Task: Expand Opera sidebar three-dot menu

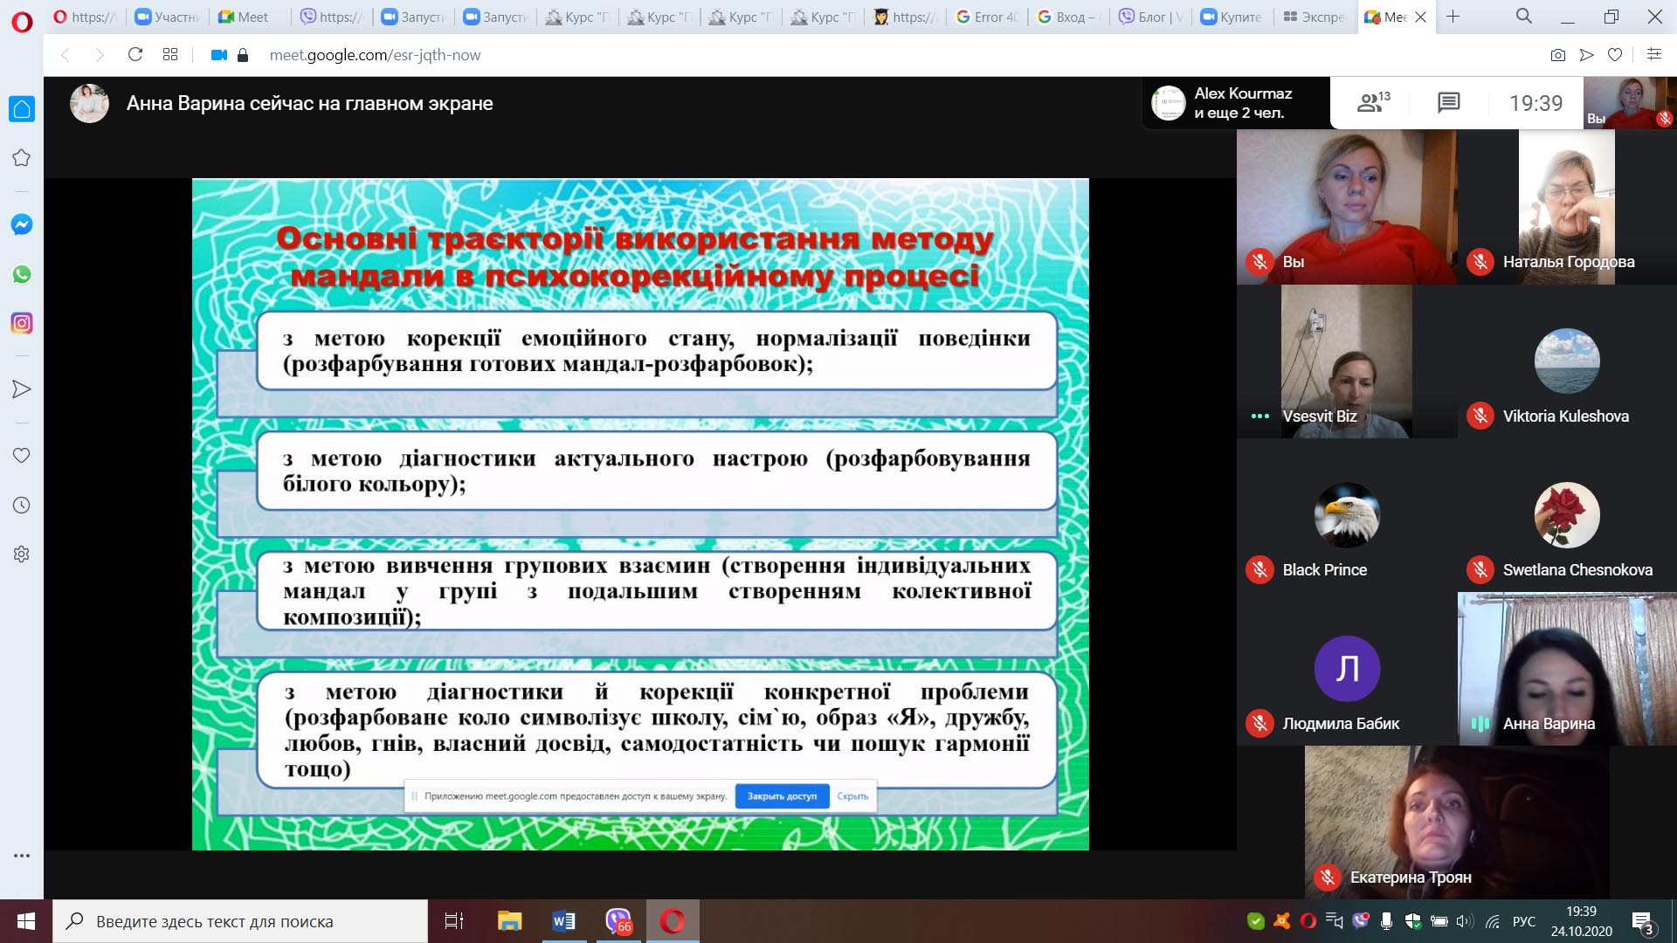Action: [22, 856]
